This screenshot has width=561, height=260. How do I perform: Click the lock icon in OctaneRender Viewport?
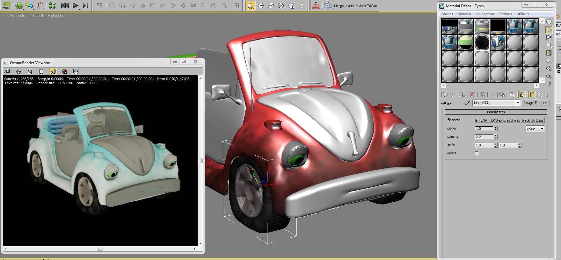(x=30, y=71)
